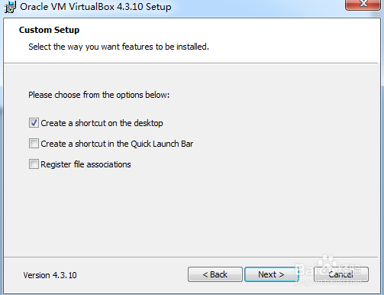Cancel the VirtualBox installation

pyautogui.click(x=341, y=274)
